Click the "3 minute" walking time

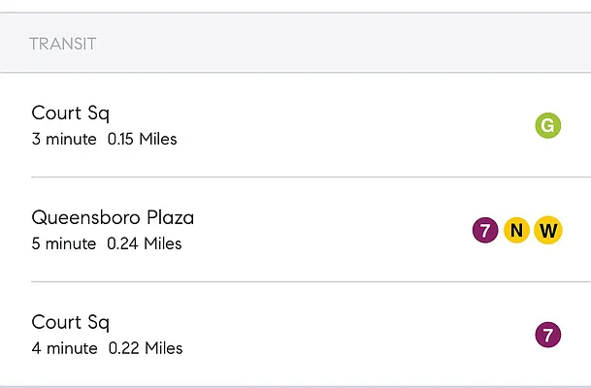tap(64, 140)
